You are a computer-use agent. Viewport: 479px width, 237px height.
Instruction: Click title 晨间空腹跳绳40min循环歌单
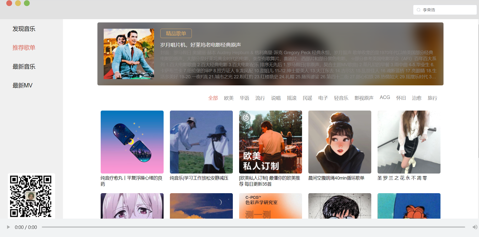click(336, 178)
